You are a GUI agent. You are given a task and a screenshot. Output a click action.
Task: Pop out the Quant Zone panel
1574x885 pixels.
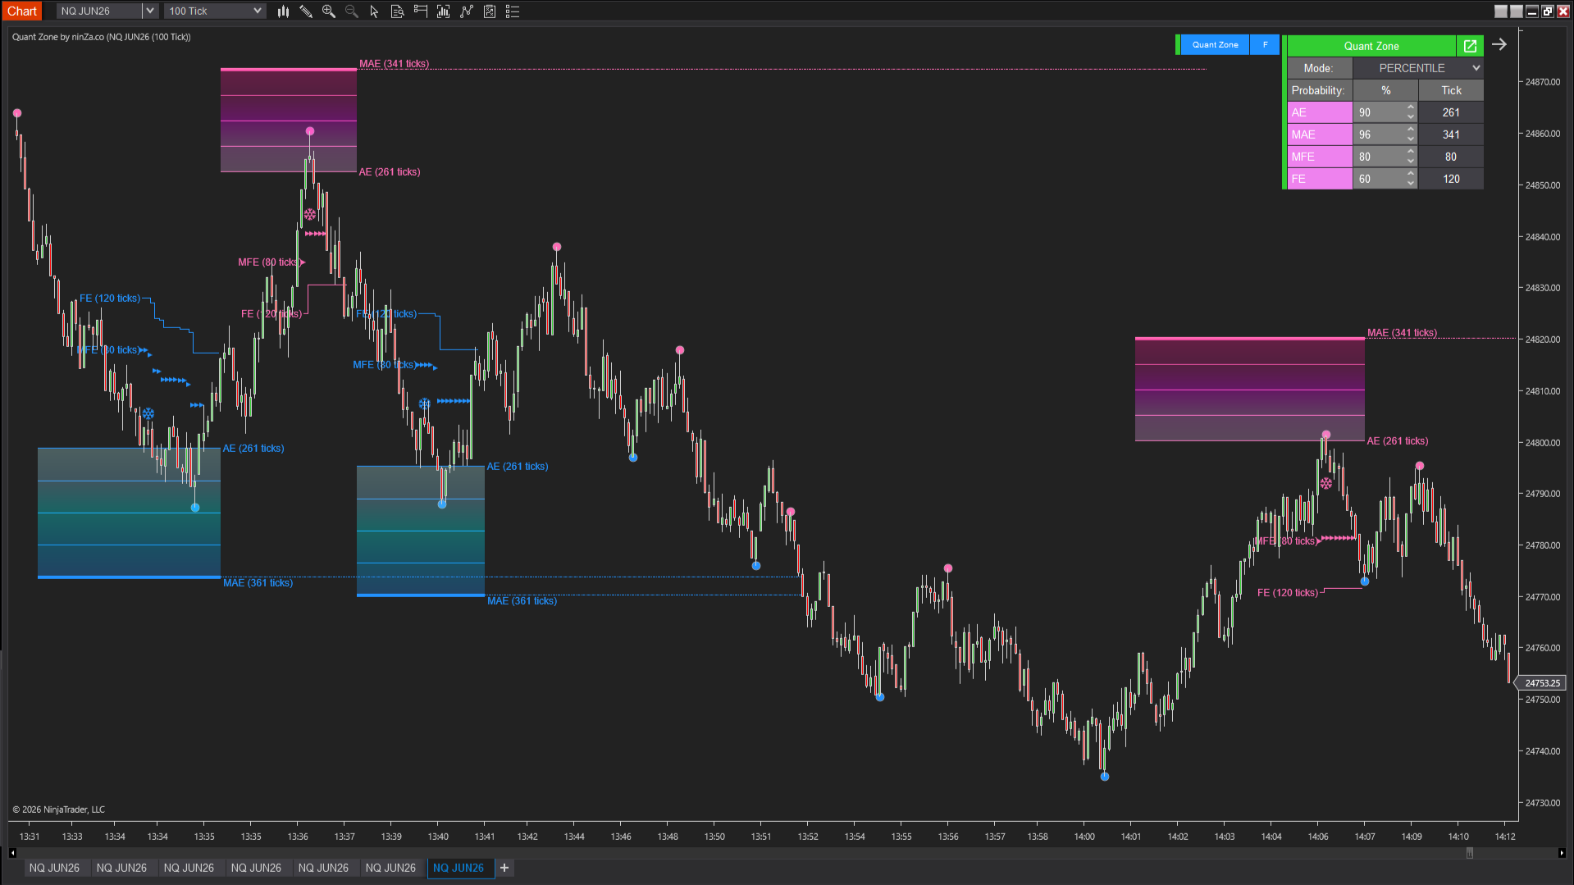click(x=1470, y=46)
